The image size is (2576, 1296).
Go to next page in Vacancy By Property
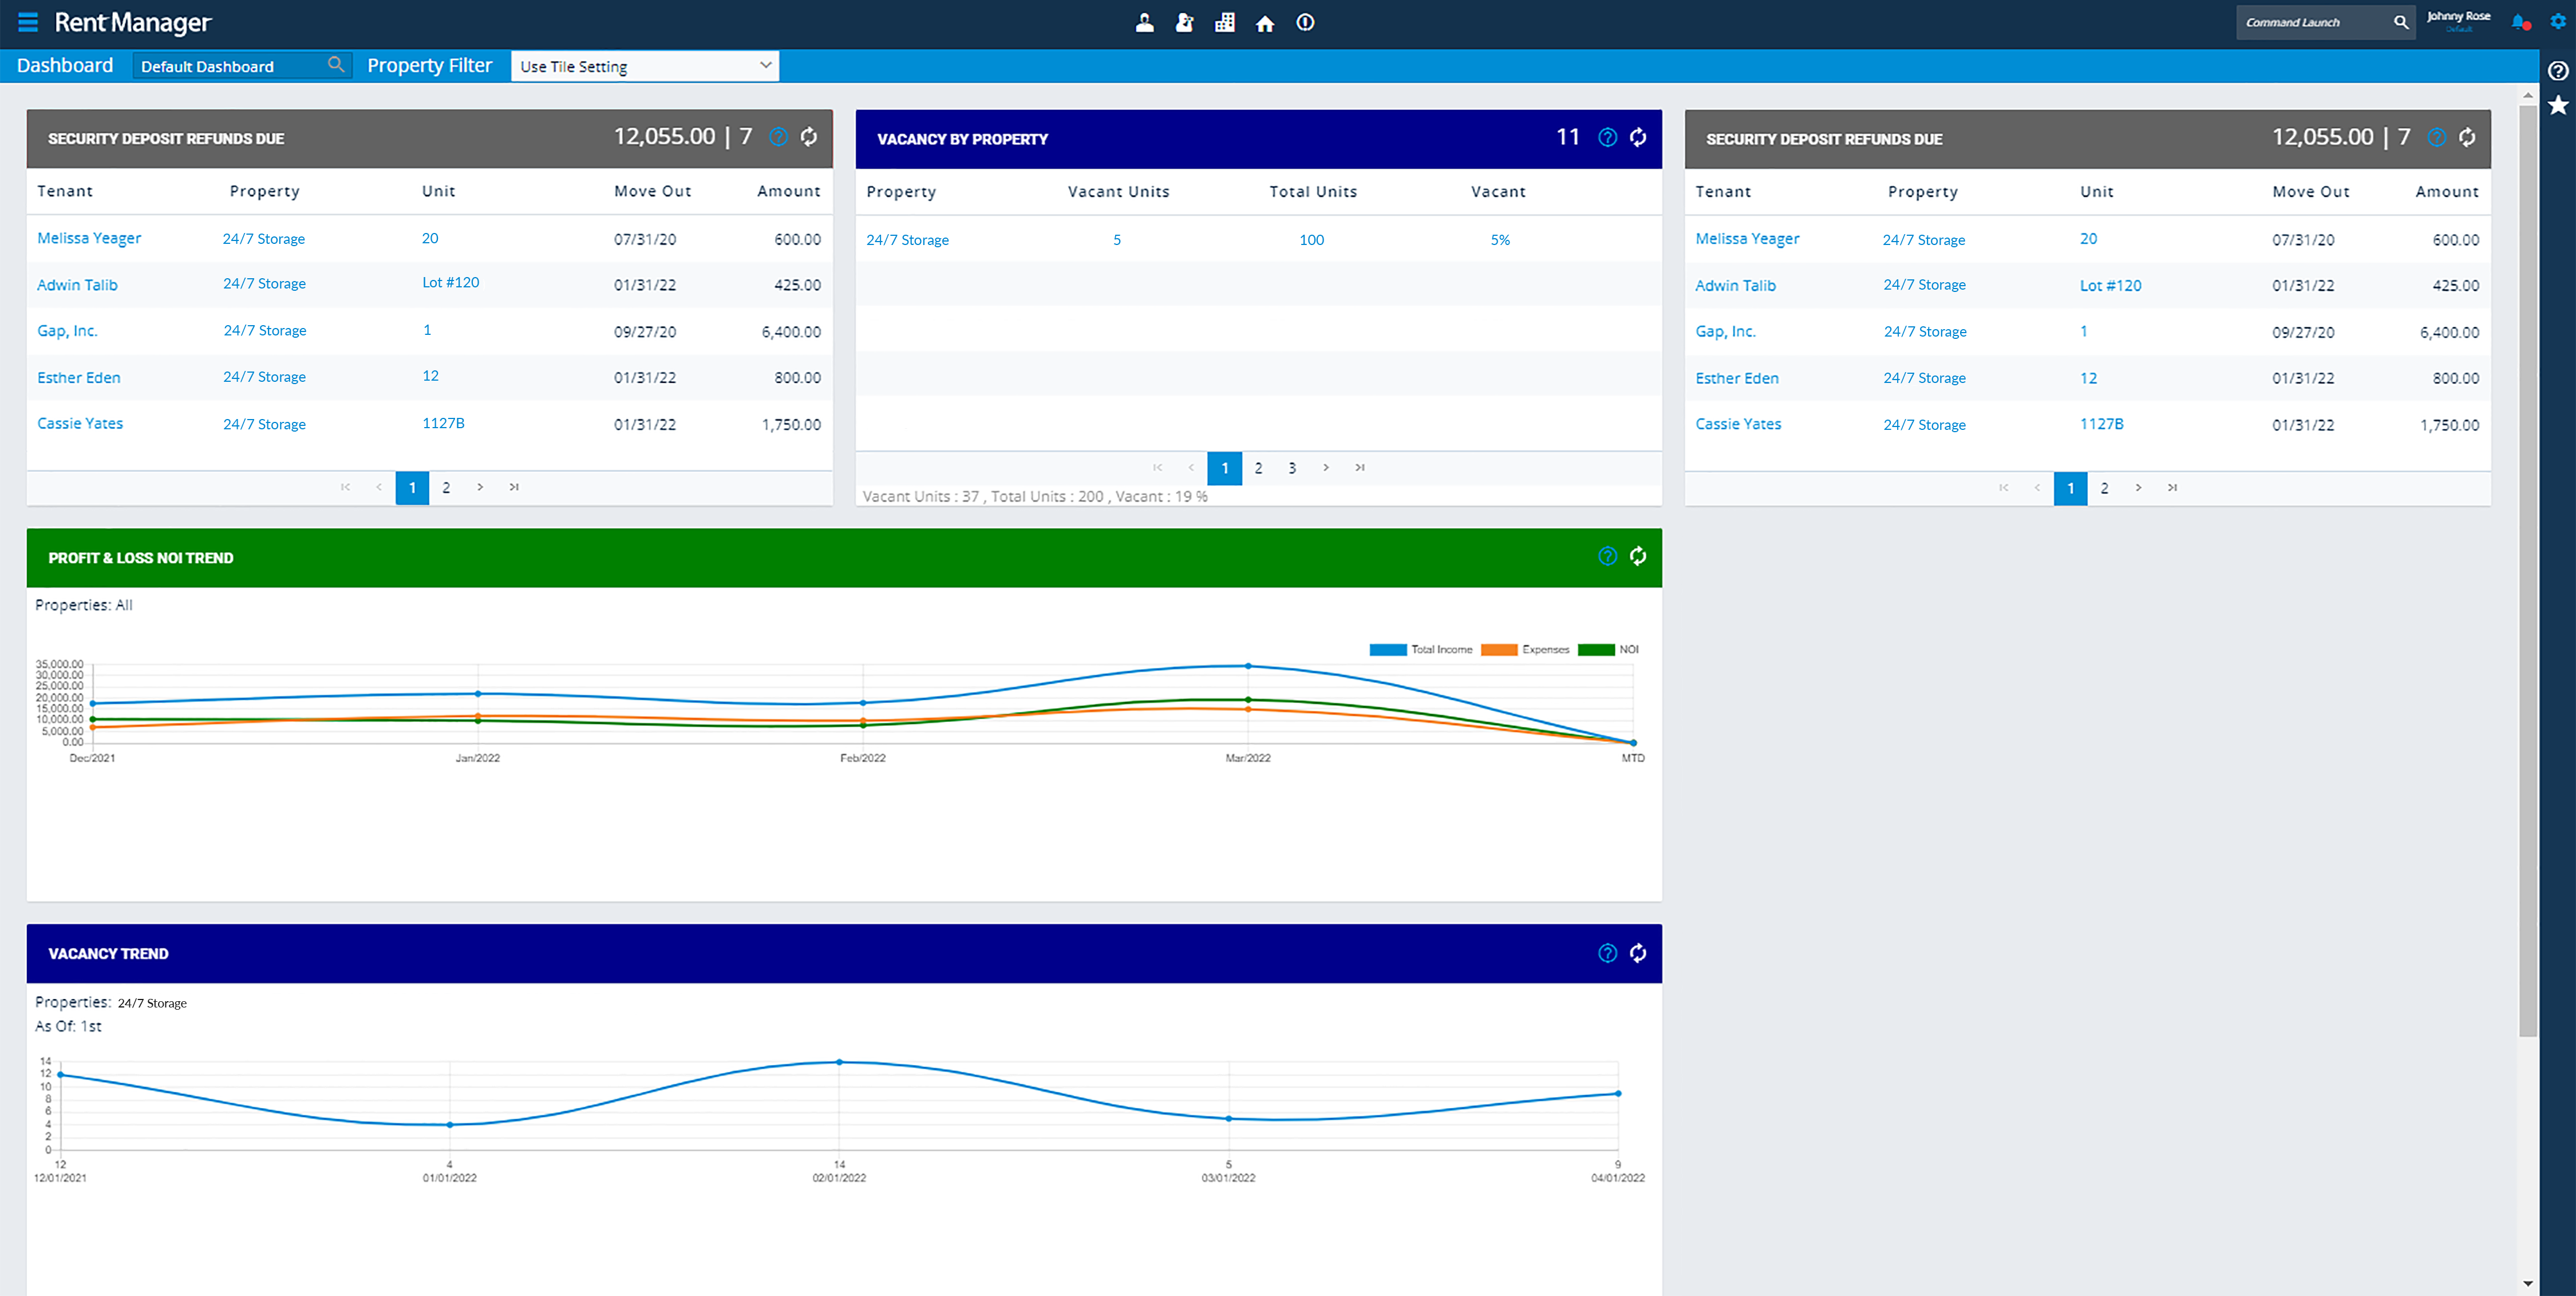(x=1326, y=467)
